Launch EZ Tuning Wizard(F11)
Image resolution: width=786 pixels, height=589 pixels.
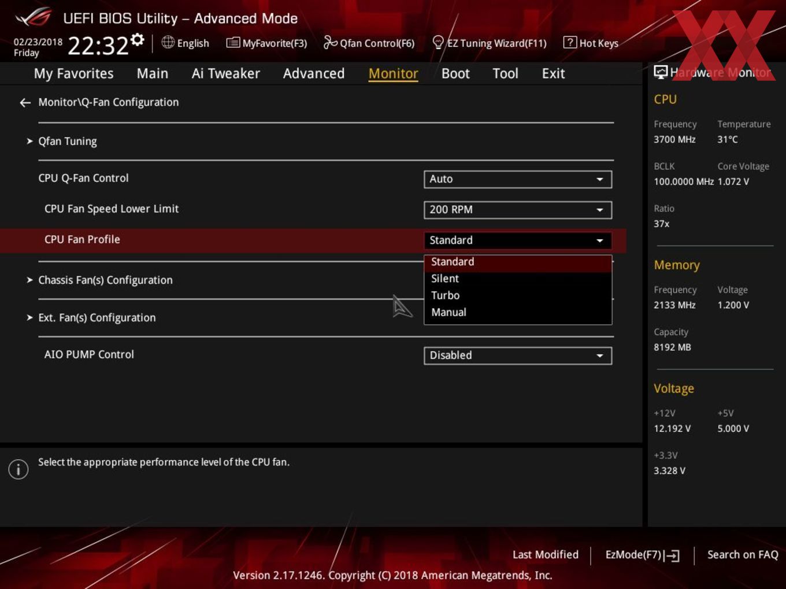click(490, 43)
